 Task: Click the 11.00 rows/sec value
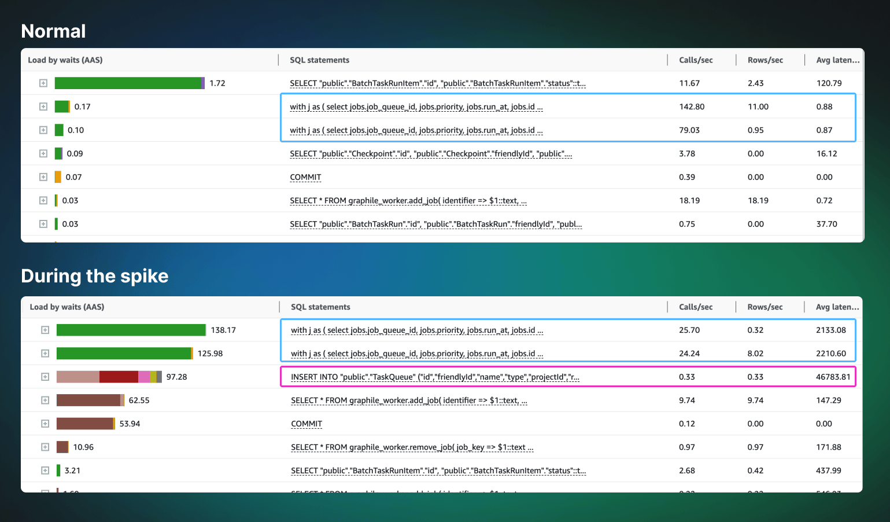point(758,107)
